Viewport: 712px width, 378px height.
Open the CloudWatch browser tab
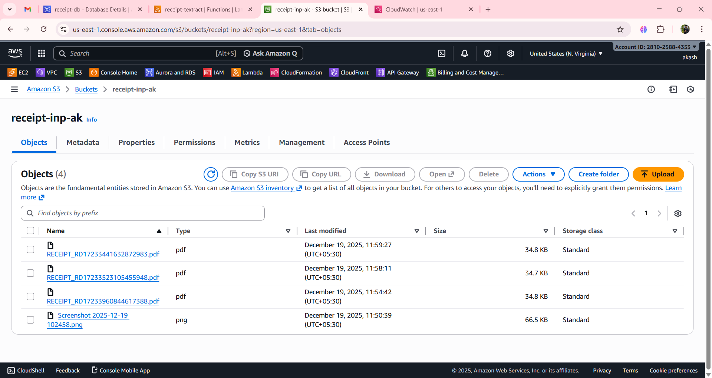point(413,9)
